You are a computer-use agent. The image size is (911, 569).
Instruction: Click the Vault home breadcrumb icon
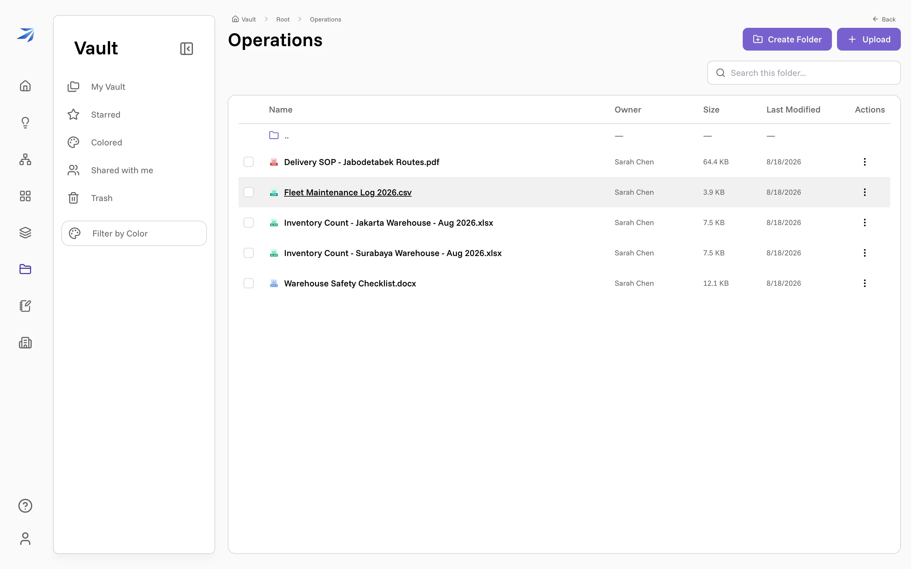(x=235, y=19)
